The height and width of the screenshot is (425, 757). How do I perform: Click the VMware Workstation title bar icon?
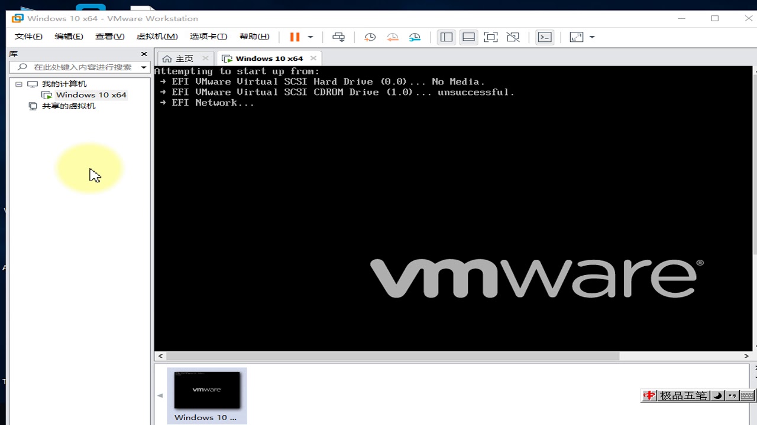pos(17,18)
